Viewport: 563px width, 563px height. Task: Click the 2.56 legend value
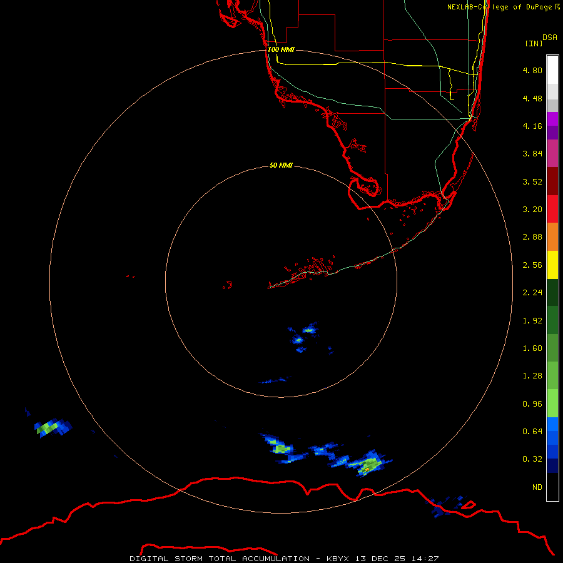532,265
